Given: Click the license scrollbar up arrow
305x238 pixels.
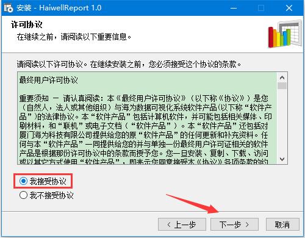Looking at the screenshot, I should [282, 78].
